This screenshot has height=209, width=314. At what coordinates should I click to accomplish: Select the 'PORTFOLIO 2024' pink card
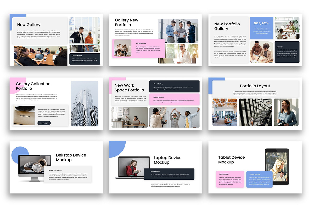coord(139,48)
